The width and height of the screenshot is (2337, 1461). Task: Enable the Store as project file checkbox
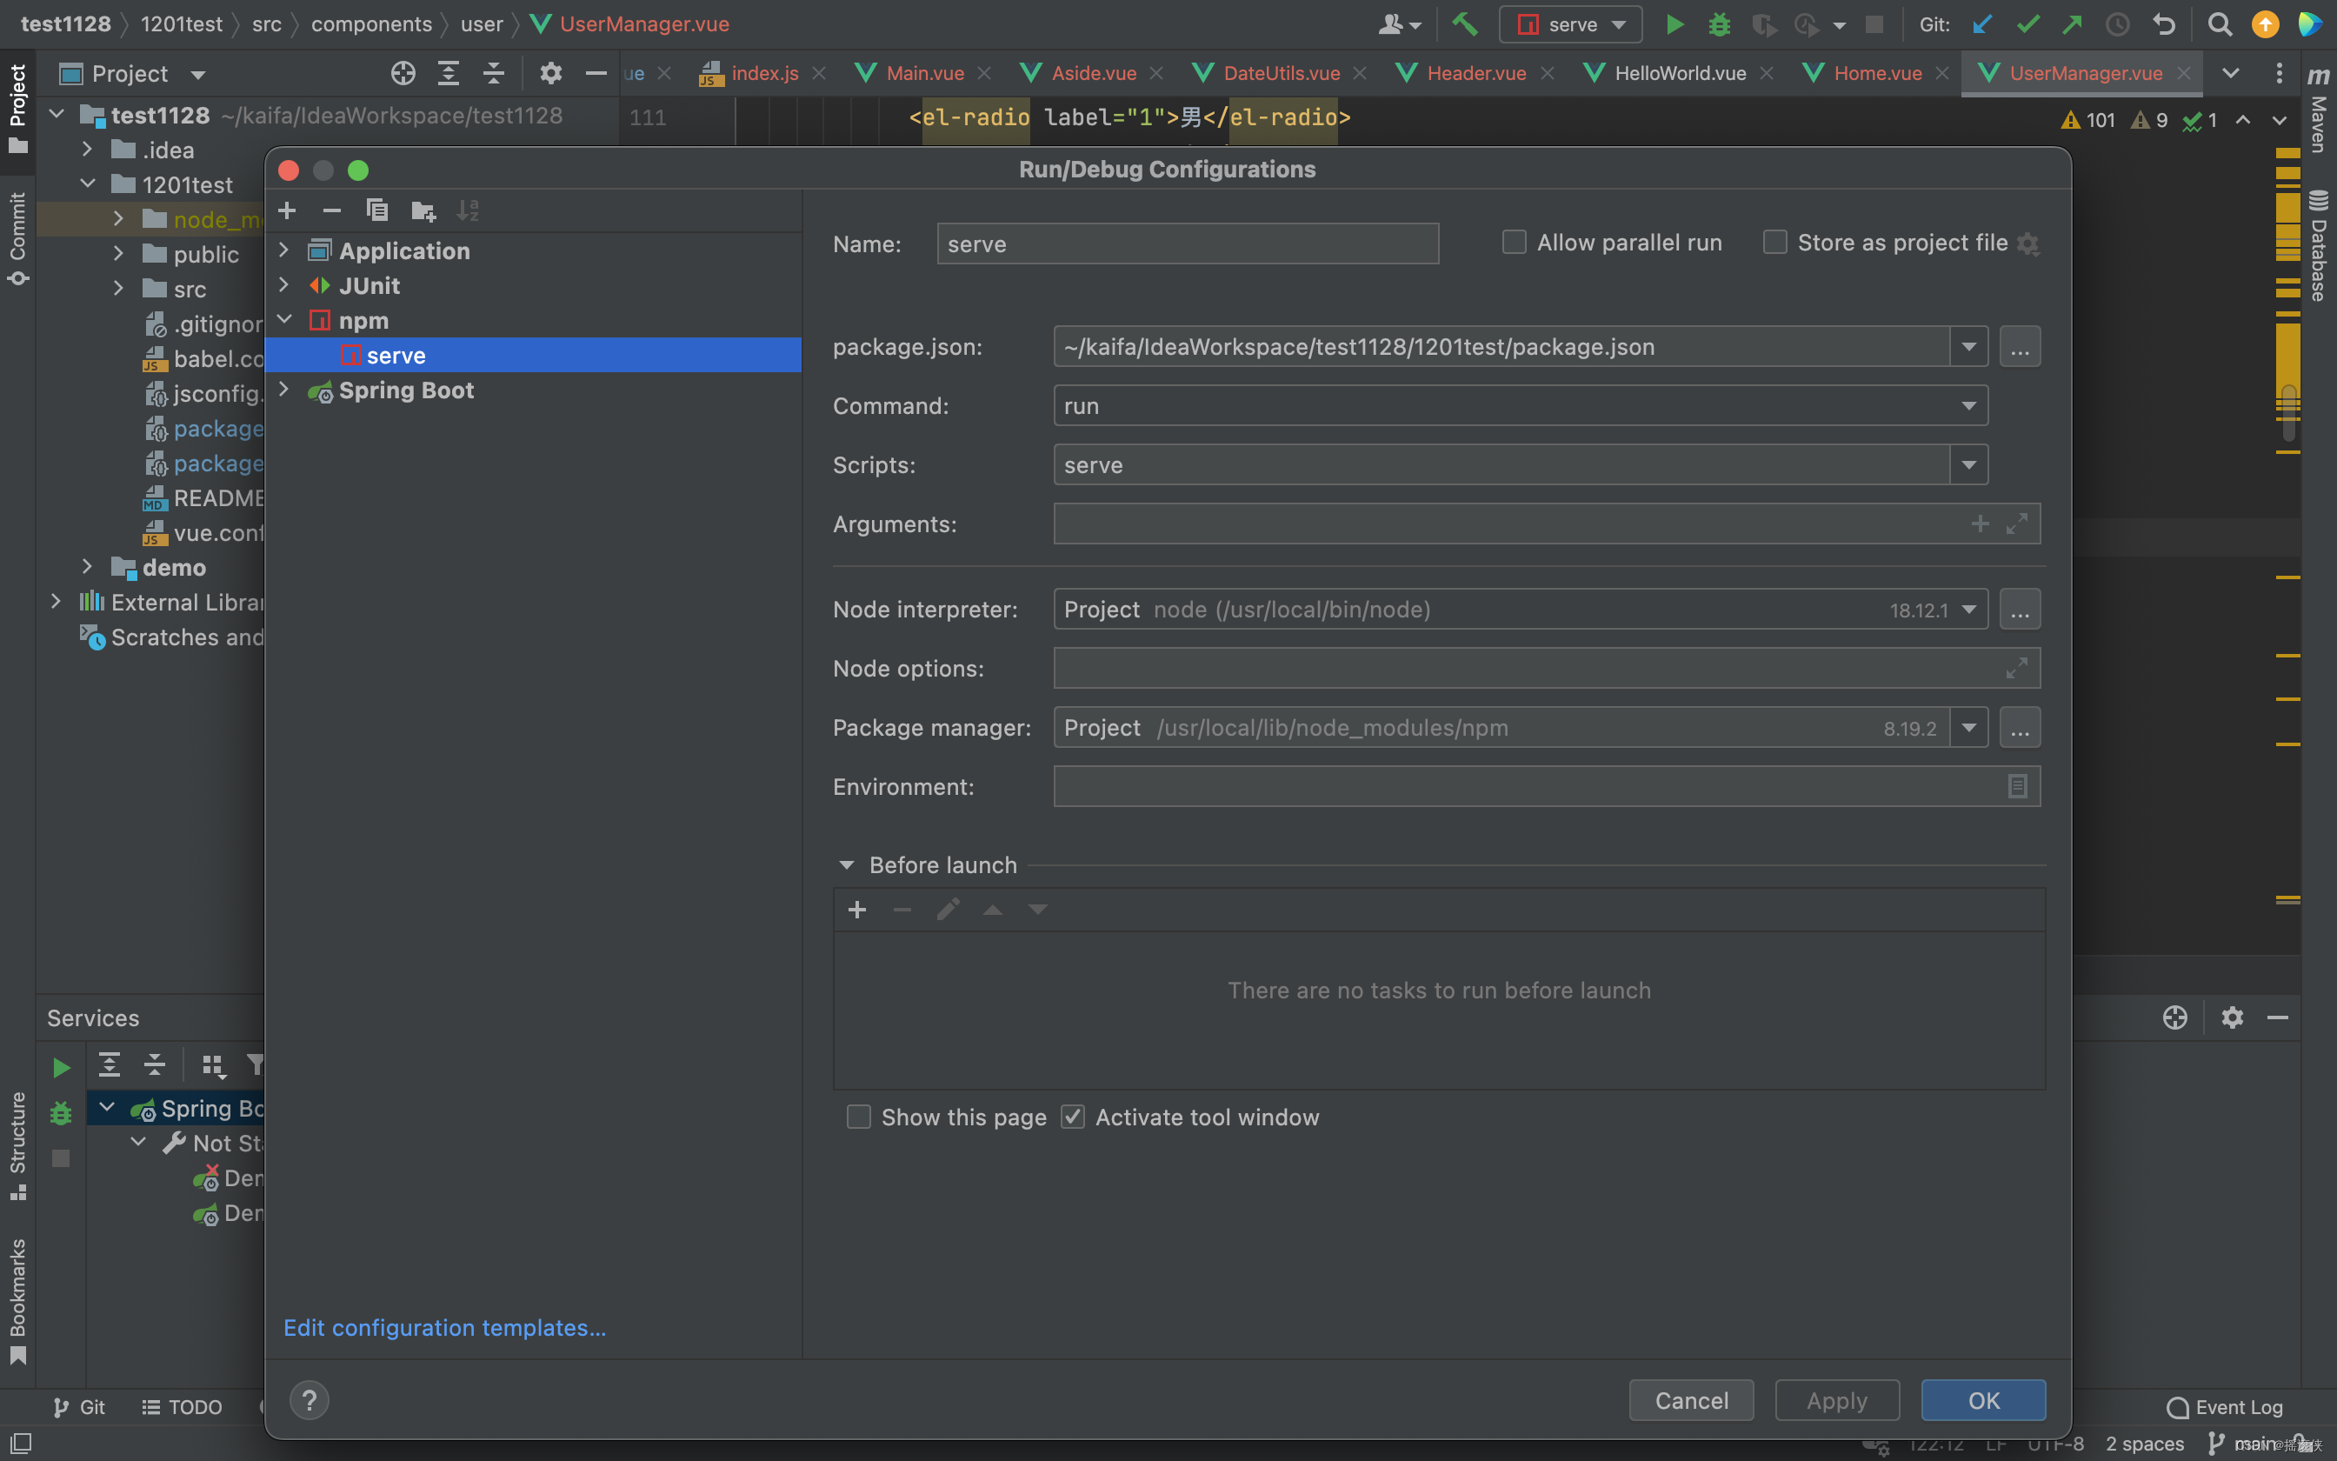pyautogui.click(x=1774, y=243)
